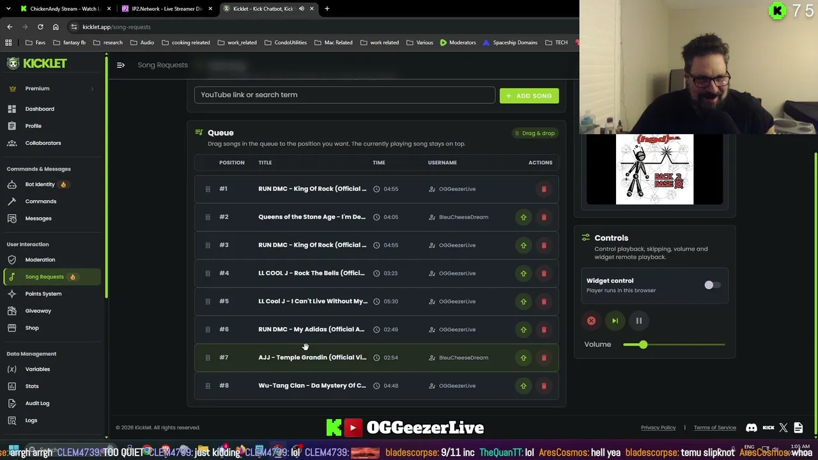Delete song #1 RUN DMC King Of Rock

pyautogui.click(x=544, y=189)
